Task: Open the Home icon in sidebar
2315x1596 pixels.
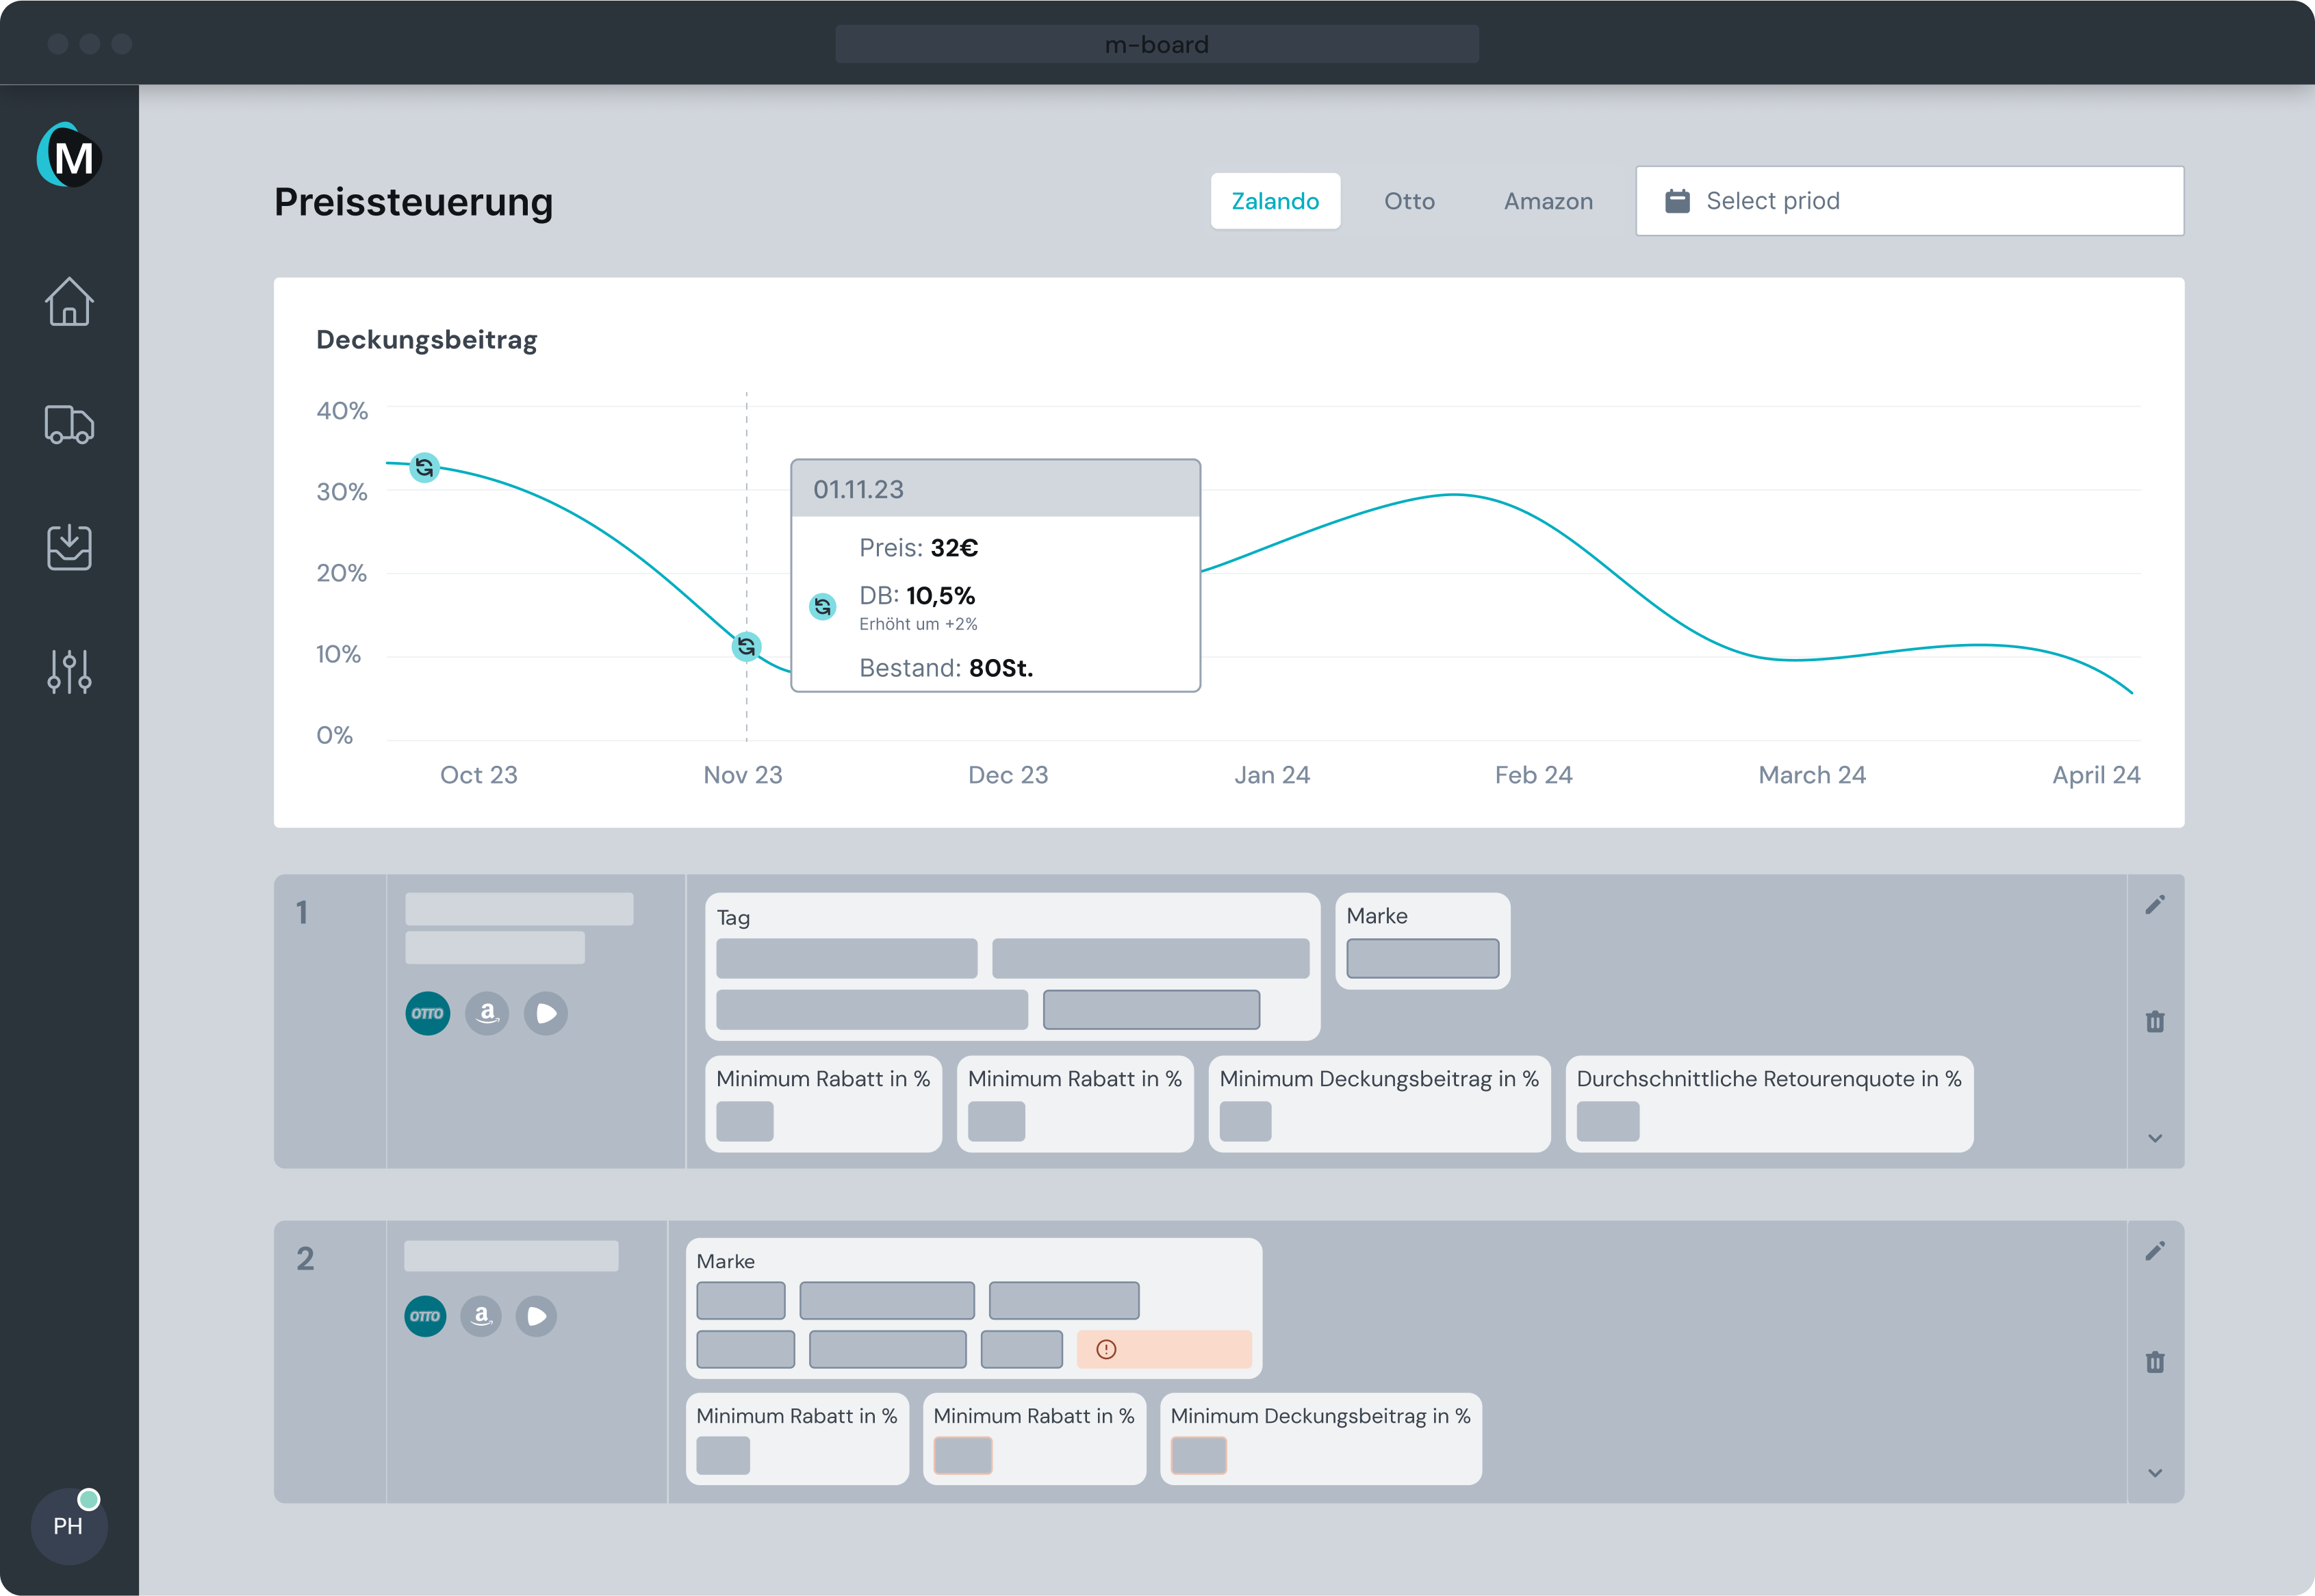Action: coord(69,301)
